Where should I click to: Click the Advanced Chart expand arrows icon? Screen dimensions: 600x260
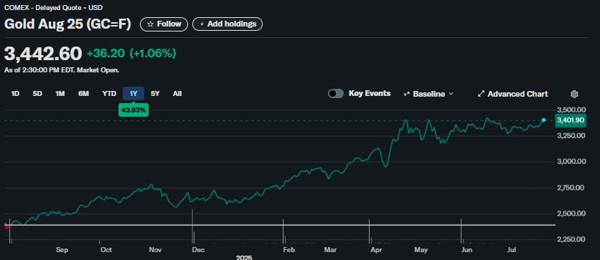pyautogui.click(x=482, y=94)
